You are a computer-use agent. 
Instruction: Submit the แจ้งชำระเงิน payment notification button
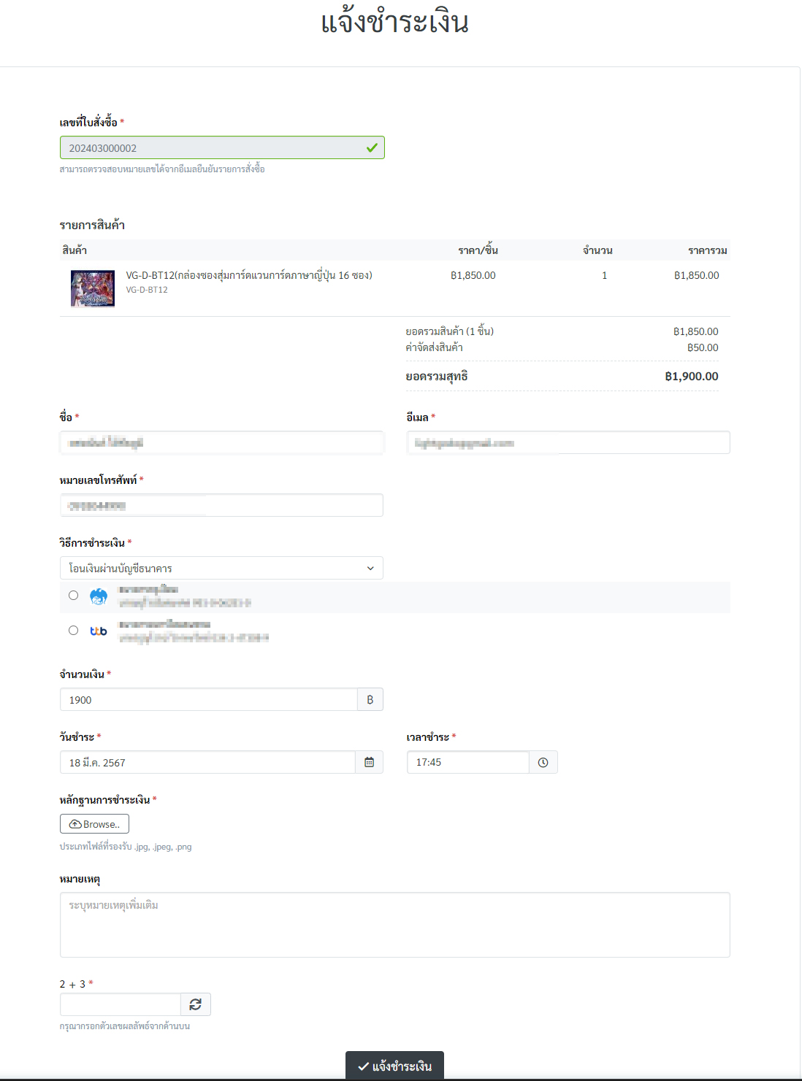pyautogui.click(x=394, y=1066)
